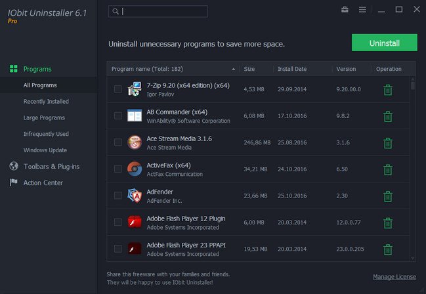Check the box for Ace Stream Media 3.1.6
This screenshot has width=426, height=294.
[117, 142]
